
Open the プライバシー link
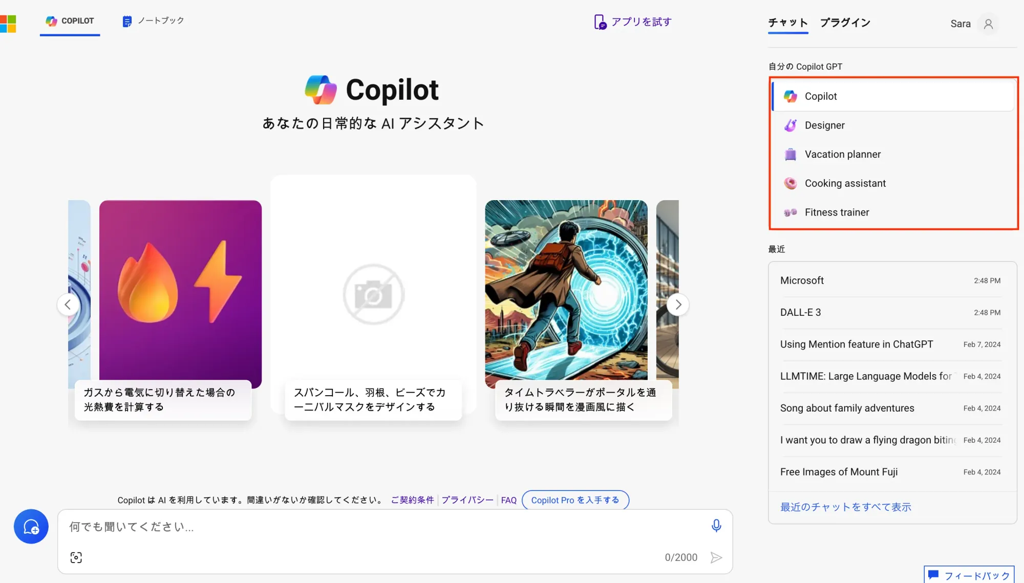[467, 500]
